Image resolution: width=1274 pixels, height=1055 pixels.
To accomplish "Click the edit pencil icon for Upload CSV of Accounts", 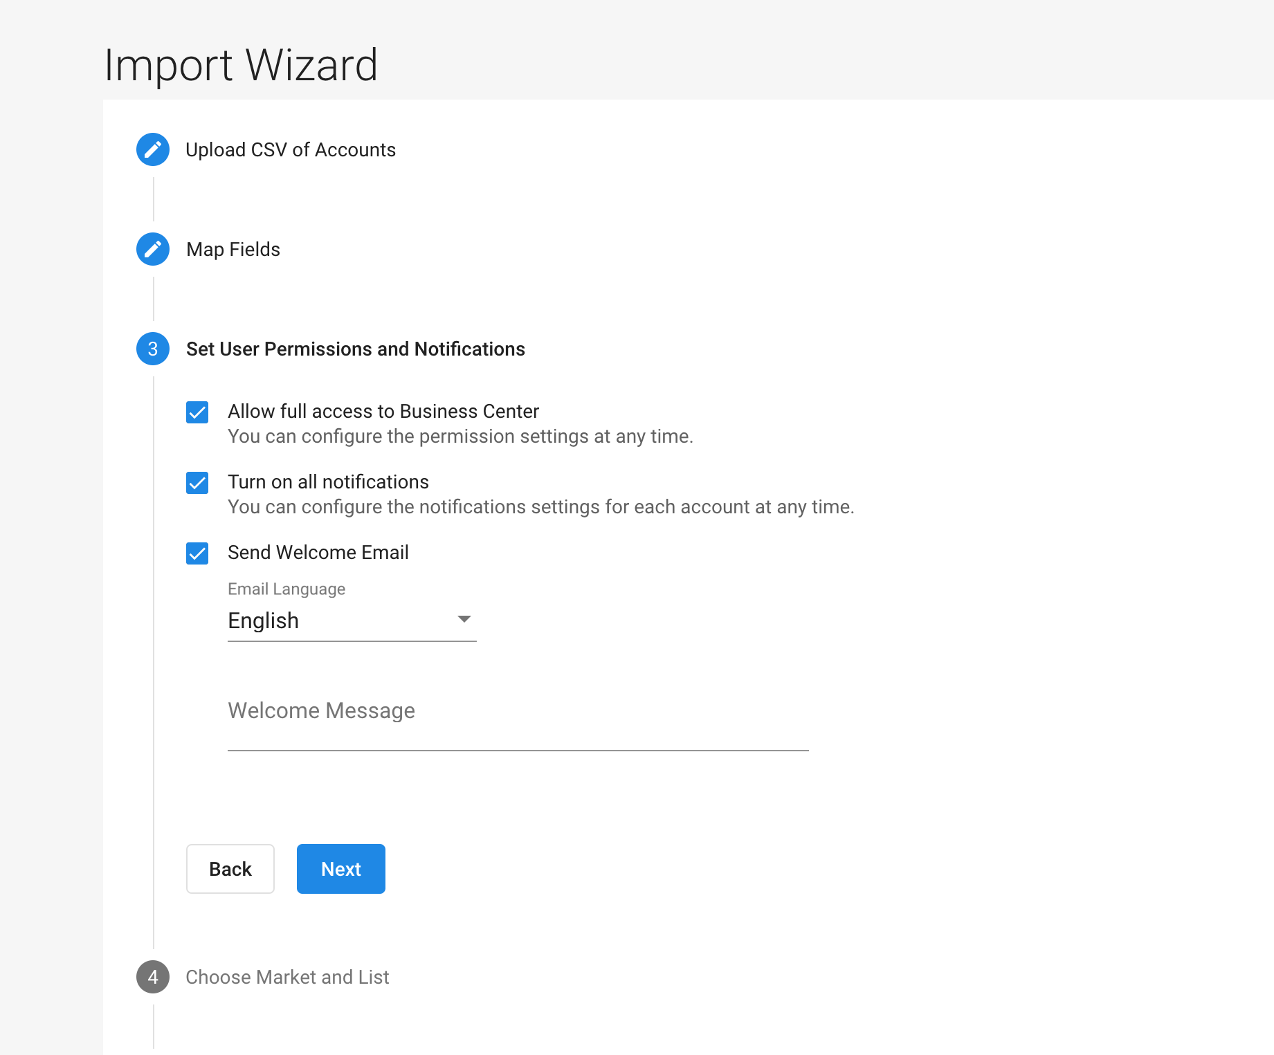I will click(153, 149).
